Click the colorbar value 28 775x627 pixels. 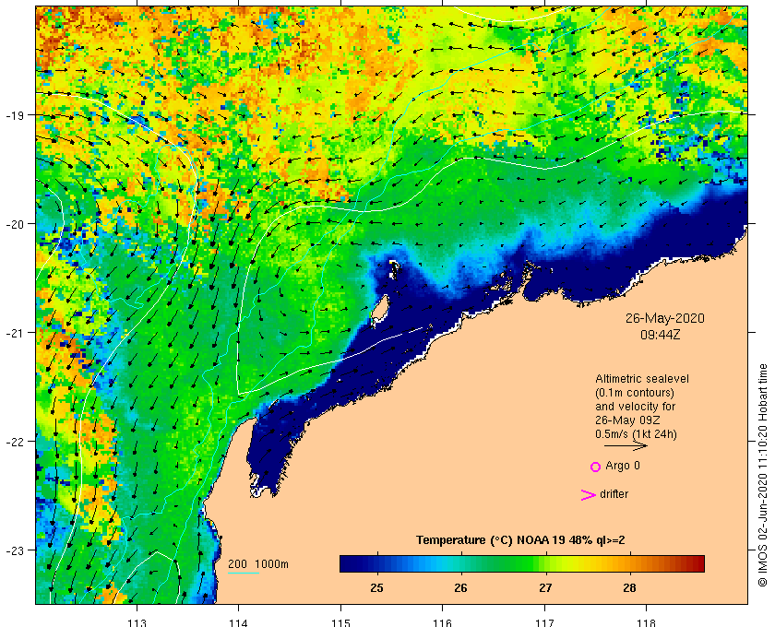[x=629, y=588]
